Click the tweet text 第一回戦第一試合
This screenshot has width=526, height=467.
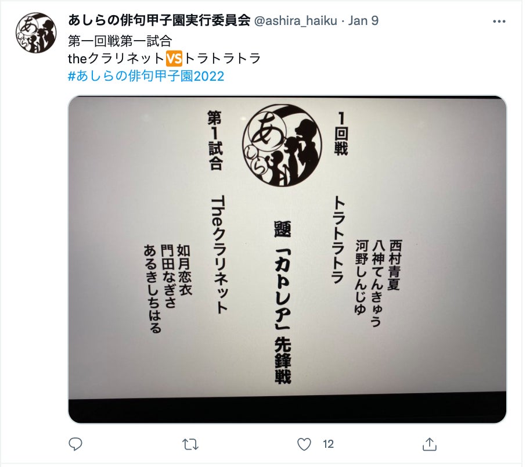(x=120, y=41)
